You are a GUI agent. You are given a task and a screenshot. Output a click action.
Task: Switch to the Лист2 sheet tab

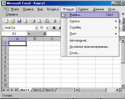pyautogui.click(x=37, y=90)
